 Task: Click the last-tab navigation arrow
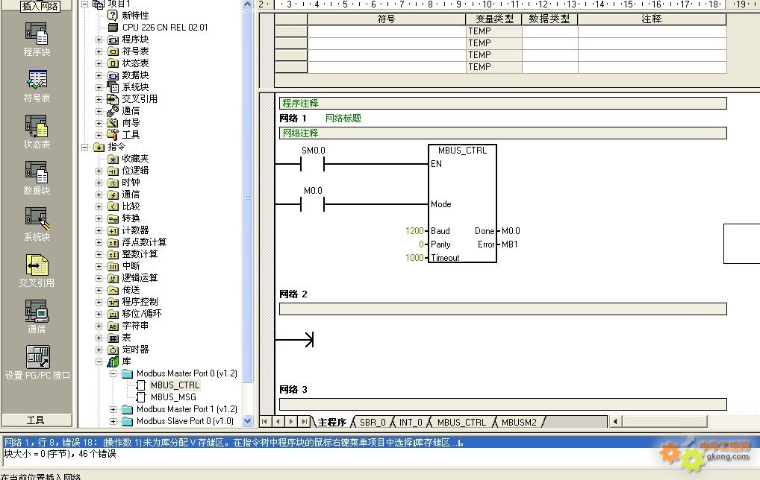pos(304,422)
